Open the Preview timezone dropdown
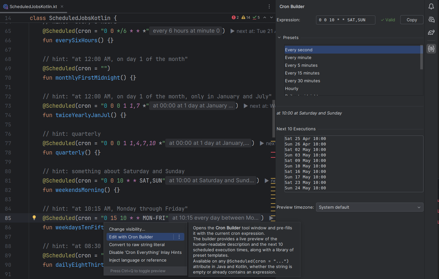Viewport: 439px width, 279px height. click(370, 207)
